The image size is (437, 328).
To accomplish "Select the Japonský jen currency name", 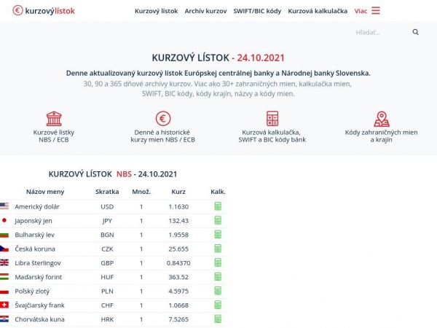I will (34, 221).
